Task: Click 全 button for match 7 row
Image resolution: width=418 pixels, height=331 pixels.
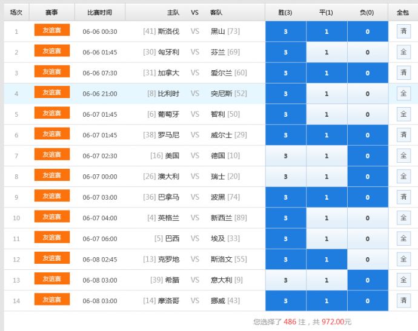Action: tap(403, 156)
